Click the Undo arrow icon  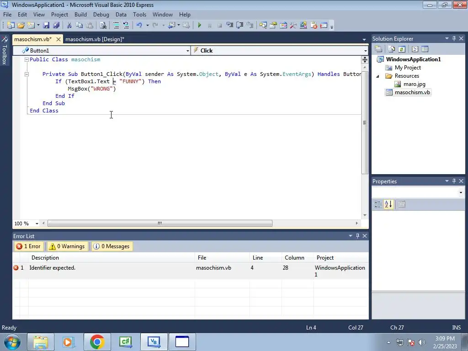click(x=139, y=26)
